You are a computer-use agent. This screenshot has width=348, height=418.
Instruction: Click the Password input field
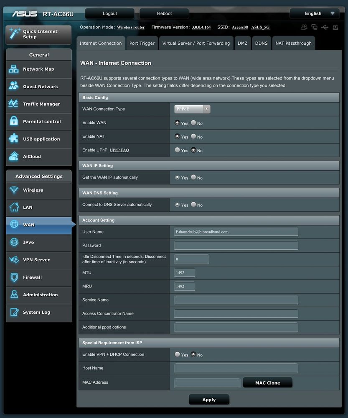click(236, 245)
